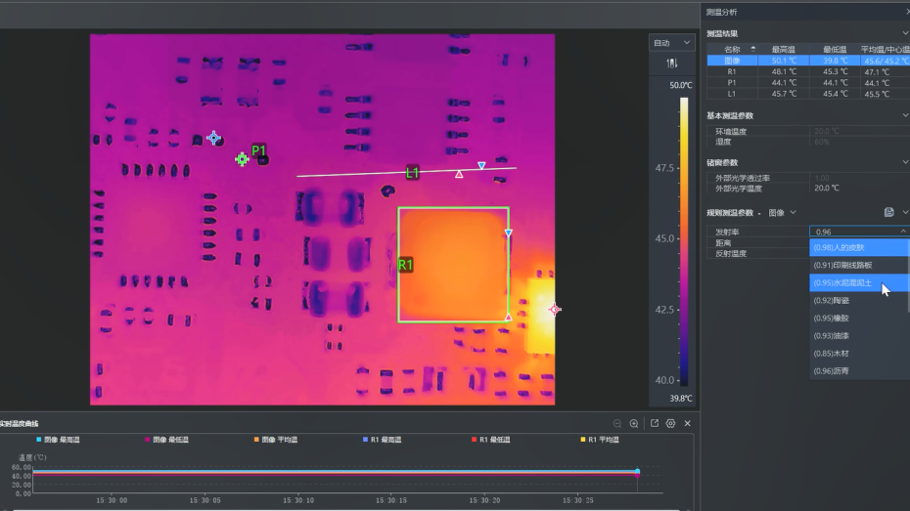Click the red max triangle on line L1
The height and width of the screenshot is (511, 910).
(x=459, y=174)
